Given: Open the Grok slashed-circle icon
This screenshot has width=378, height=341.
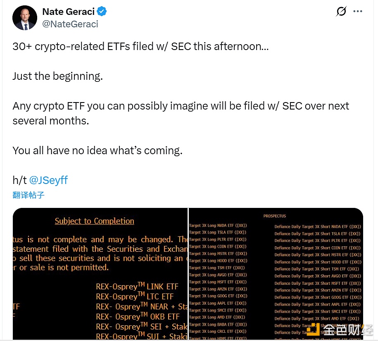Looking at the screenshot, I should (x=341, y=12).
